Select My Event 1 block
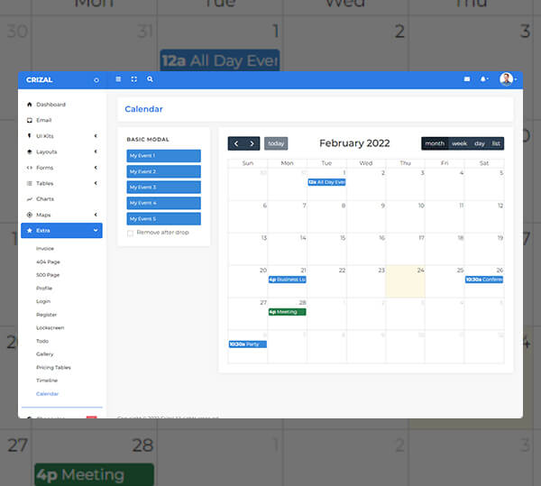The image size is (541, 486). tap(163, 156)
